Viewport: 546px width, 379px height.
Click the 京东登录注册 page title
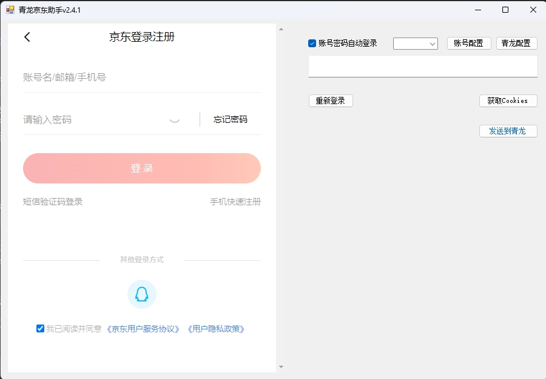pyautogui.click(x=142, y=37)
